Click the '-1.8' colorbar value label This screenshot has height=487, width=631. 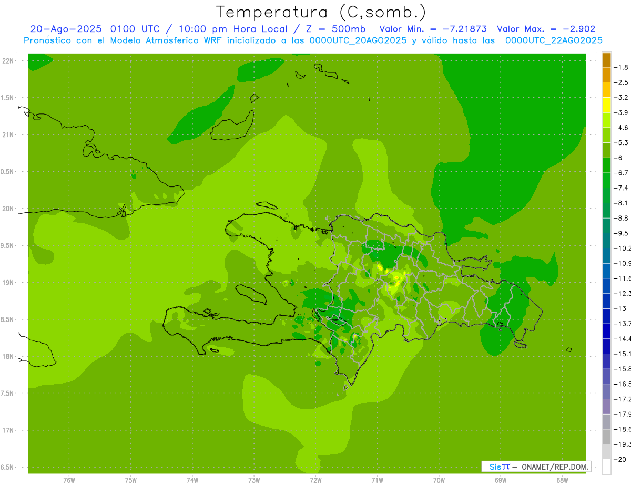point(622,67)
